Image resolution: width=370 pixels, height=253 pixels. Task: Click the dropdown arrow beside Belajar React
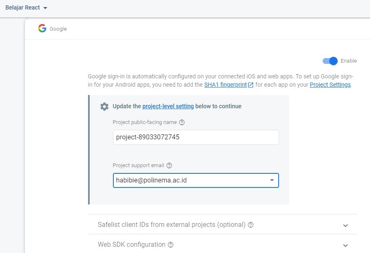pyautogui.click(x=46, y=7)
